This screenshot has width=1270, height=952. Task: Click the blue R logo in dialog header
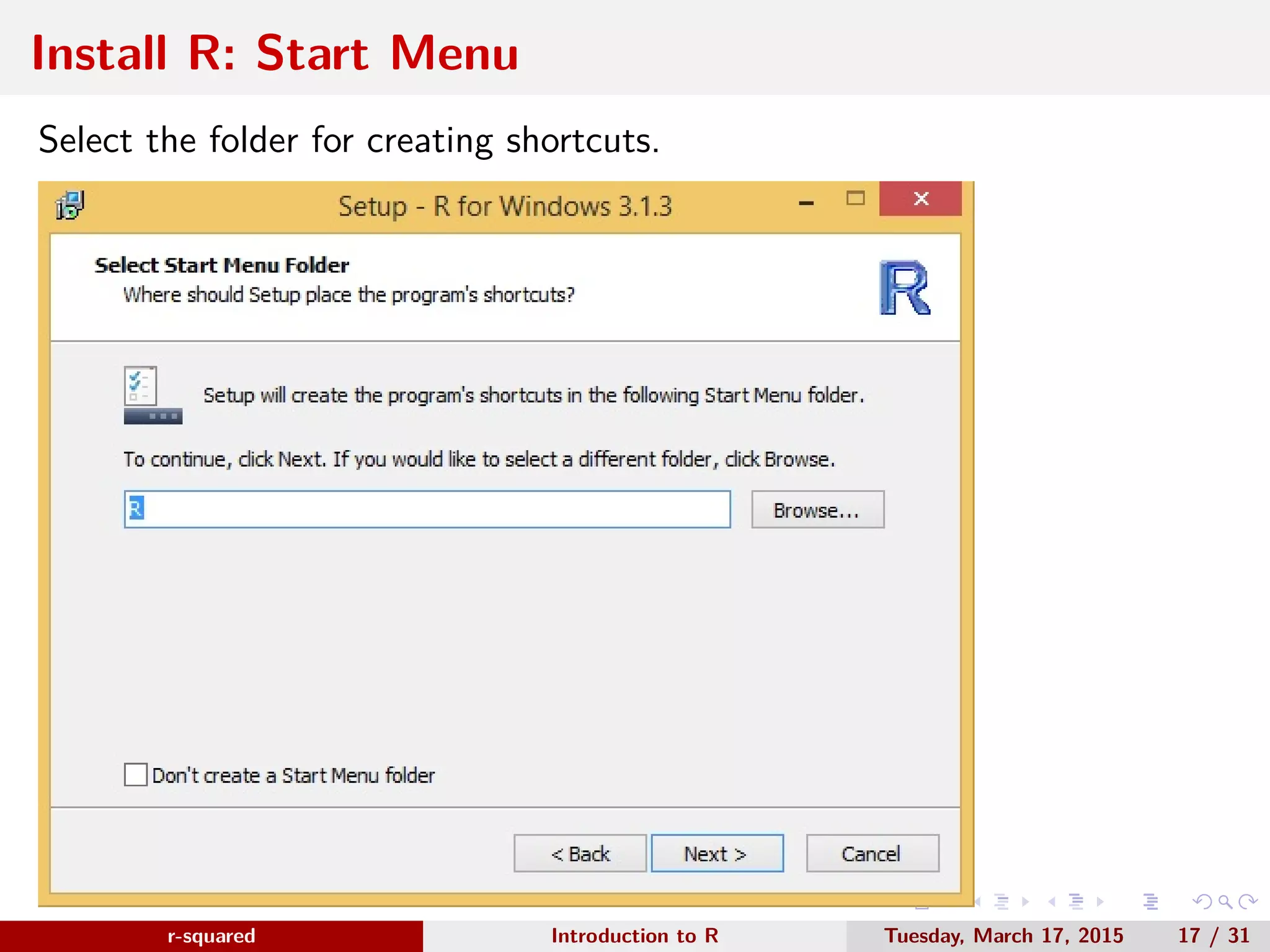coord(905,288)
